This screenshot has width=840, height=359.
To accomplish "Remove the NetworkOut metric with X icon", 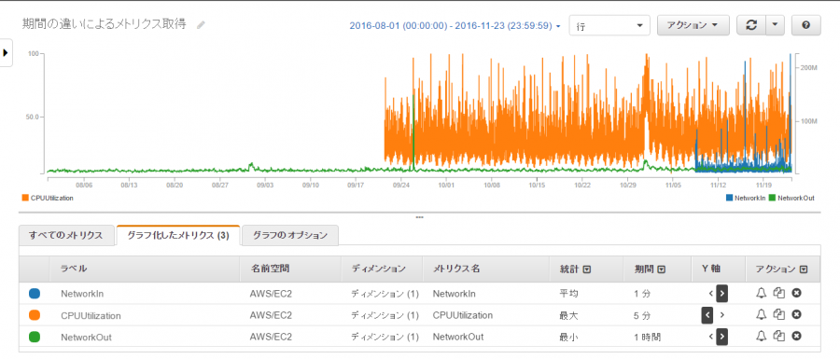I will [797, 336].
